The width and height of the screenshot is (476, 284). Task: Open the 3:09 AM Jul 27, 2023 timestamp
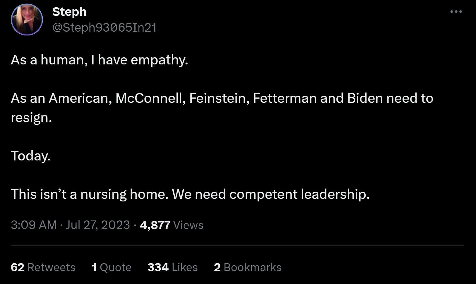point(70,225)
